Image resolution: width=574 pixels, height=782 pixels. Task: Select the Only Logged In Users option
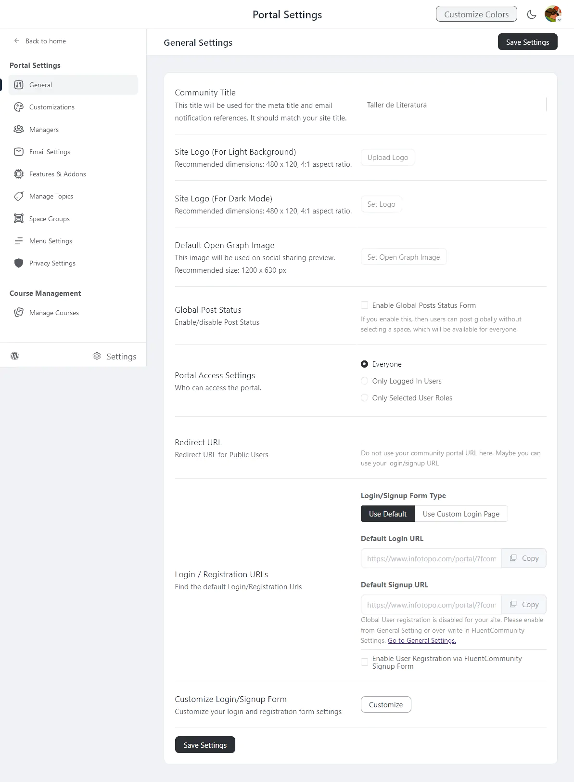364,381
